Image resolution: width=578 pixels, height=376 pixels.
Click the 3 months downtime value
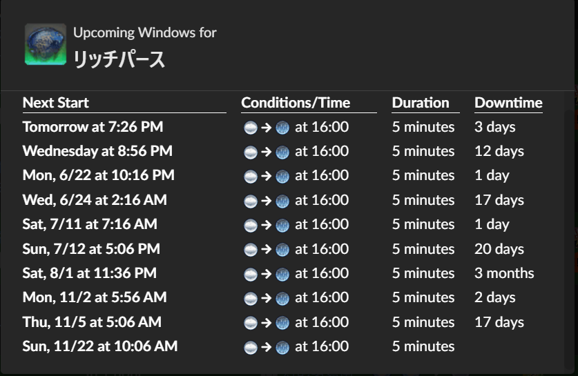click(x=504, y=273)
